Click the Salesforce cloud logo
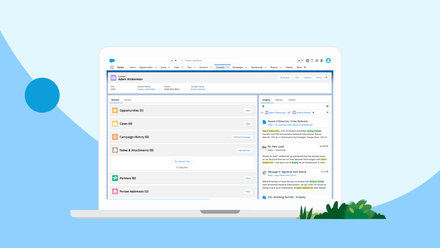Viewport: 440px width, 248px height. click(112, 61)
